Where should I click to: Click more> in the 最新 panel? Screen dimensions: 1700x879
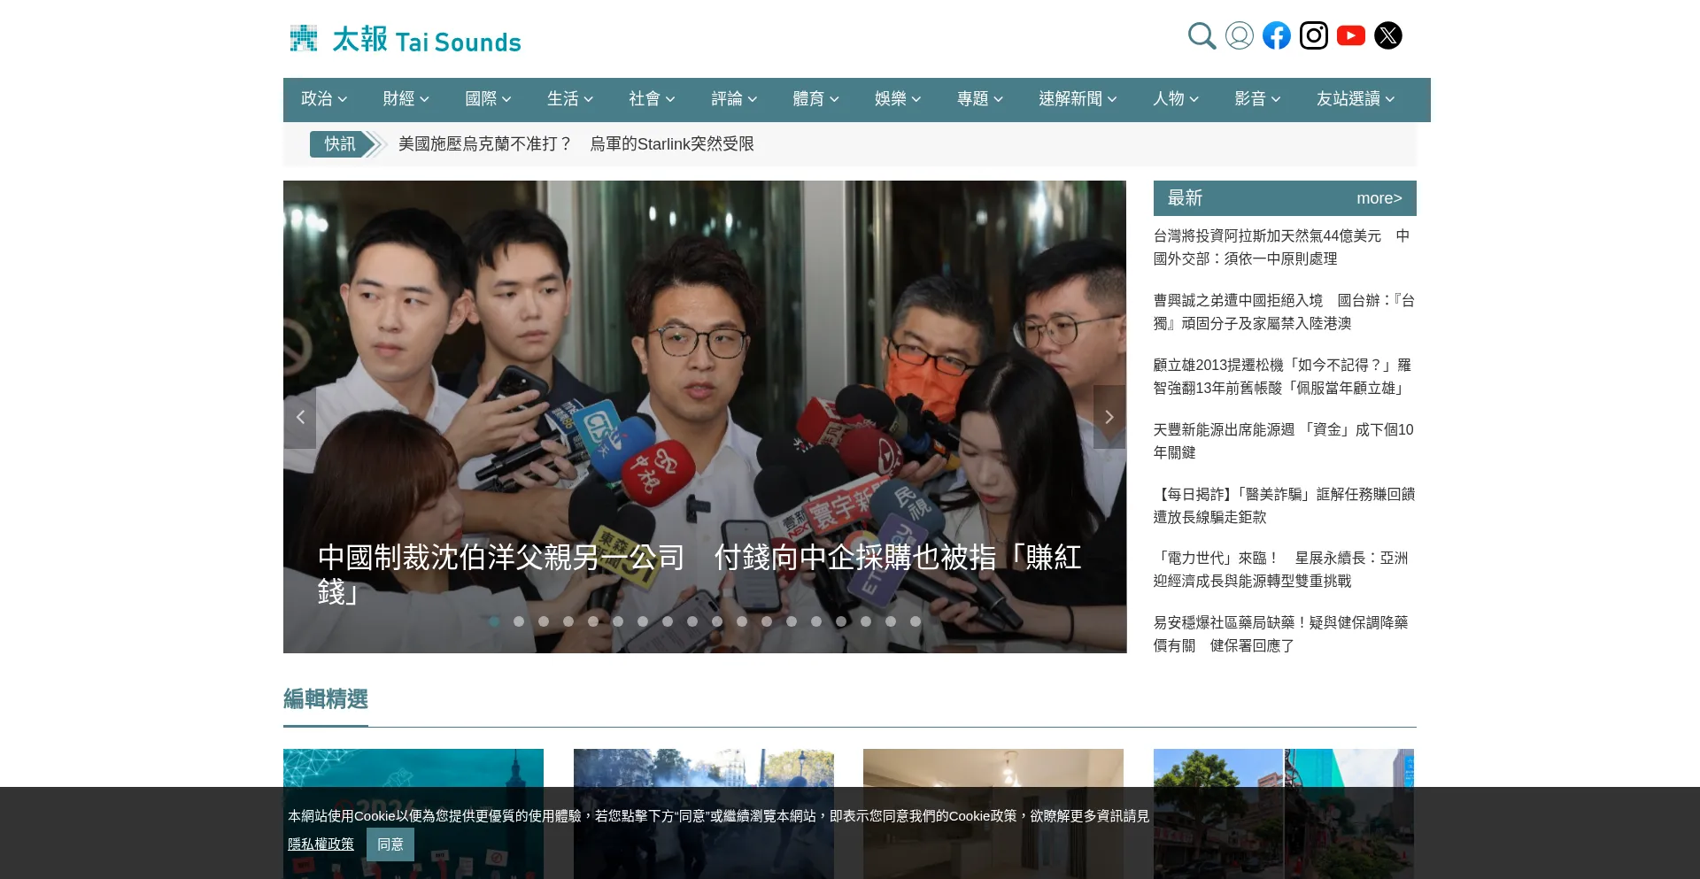click(1379, 198)
